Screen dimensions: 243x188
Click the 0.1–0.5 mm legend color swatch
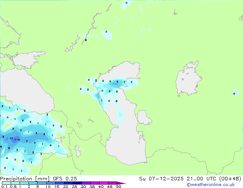[7, 183]
